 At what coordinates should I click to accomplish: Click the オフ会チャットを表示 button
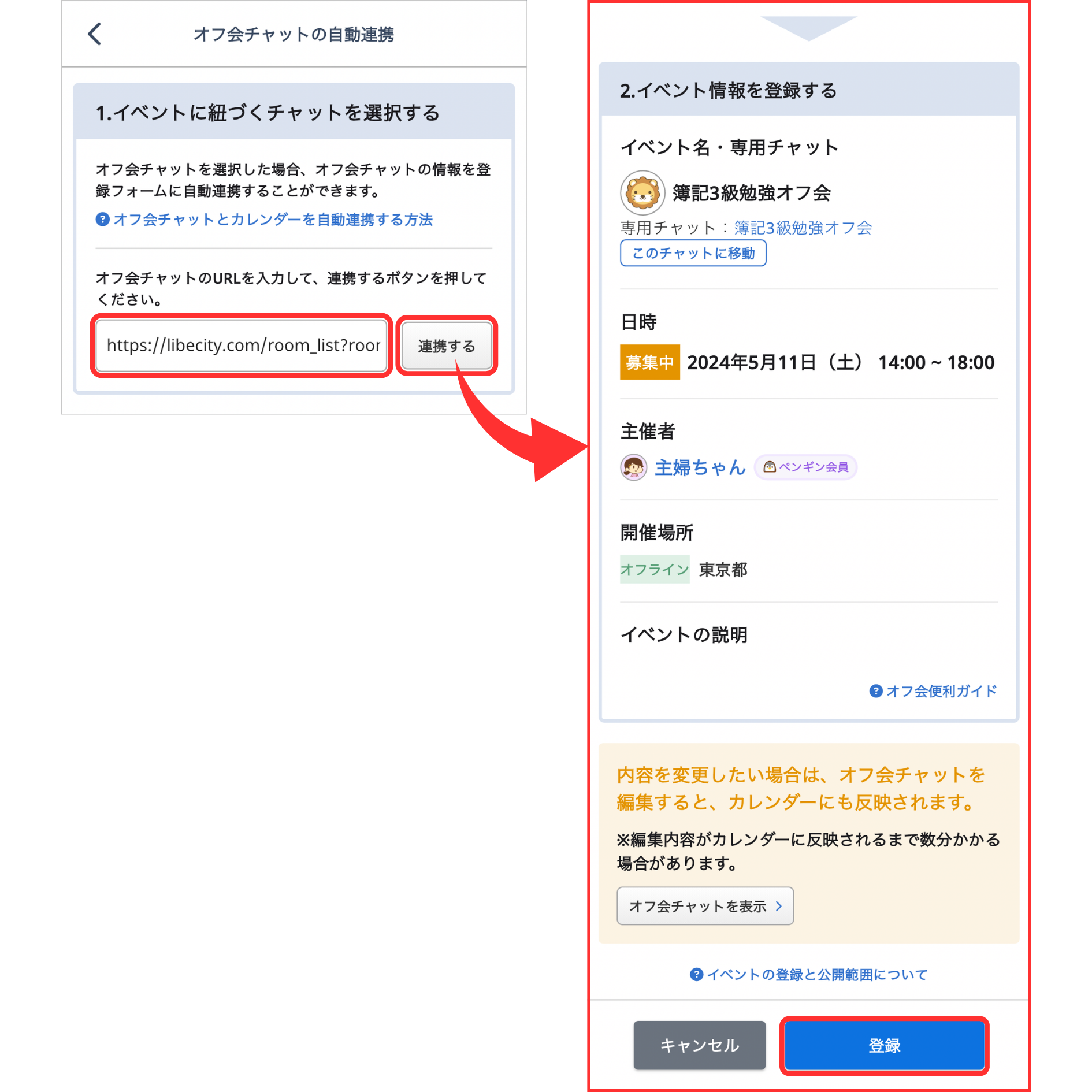point(705,906)
